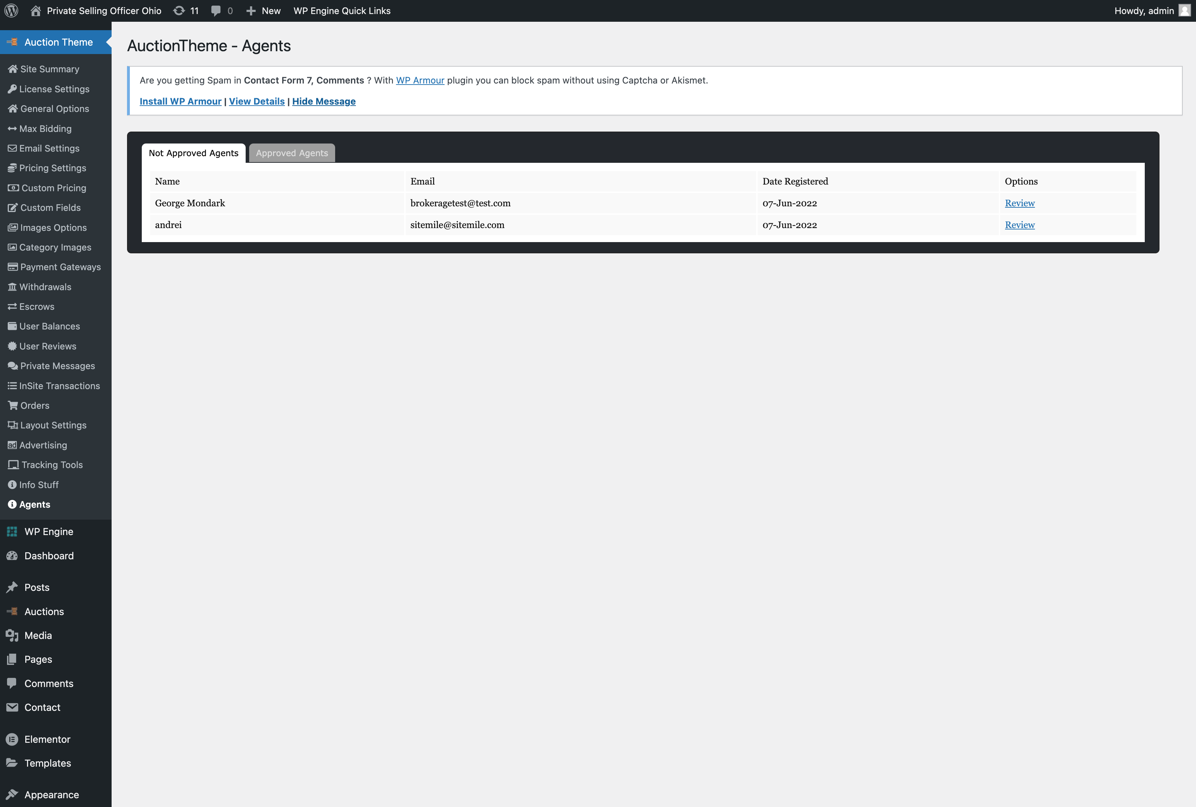The height and width of the screenshot is (807, 1196).
Task: Click the arrows icon beside Max Bidding
Action: tap(12, 129)
